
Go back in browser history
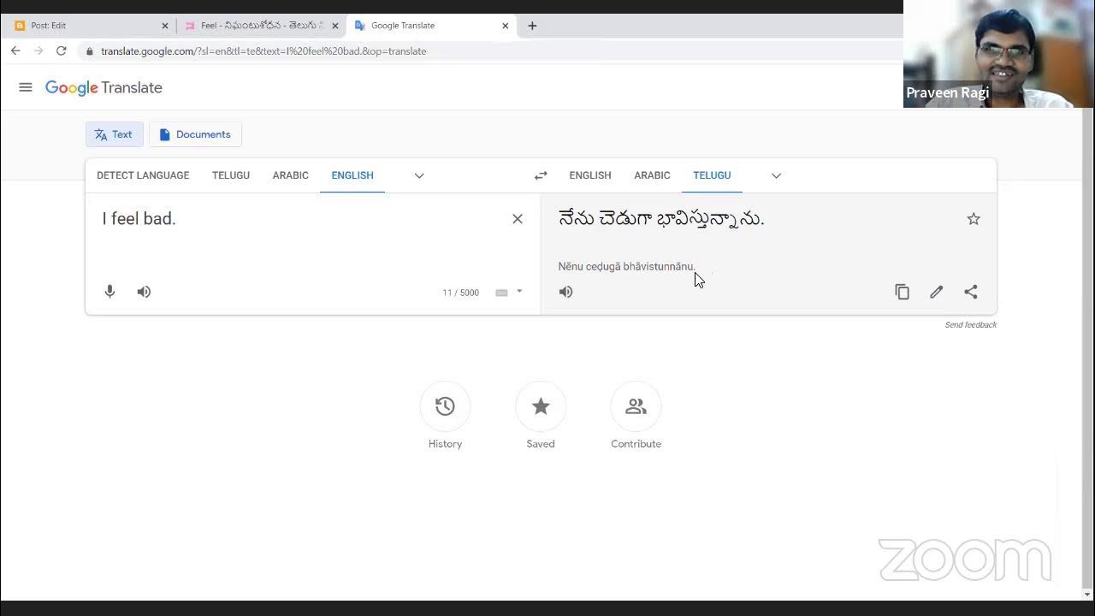coord(15,51)
